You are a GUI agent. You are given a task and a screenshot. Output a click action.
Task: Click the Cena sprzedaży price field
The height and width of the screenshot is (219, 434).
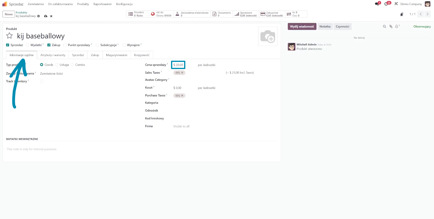coord(178,65)
